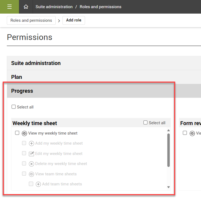201x199 pixels.
Task: Click the Add role button
Action: tap(74, 20)
